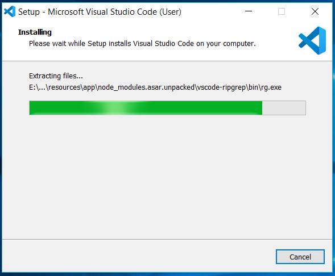Click the "Extracting files..." status text
Viewport: 335px width, 276px height.
(56, 76)
